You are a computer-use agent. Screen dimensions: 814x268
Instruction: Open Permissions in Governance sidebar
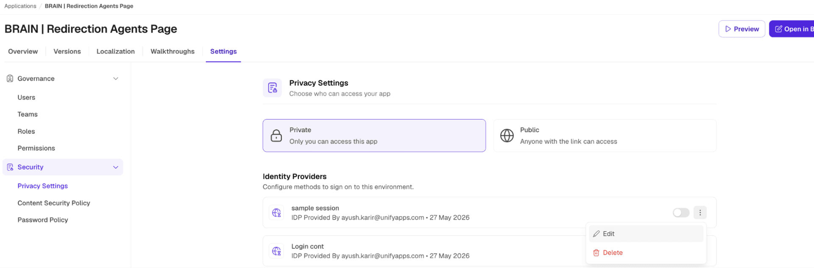36,148
